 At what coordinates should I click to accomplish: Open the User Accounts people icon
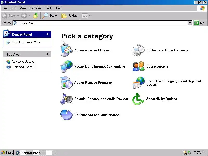[x=139, y=66]
